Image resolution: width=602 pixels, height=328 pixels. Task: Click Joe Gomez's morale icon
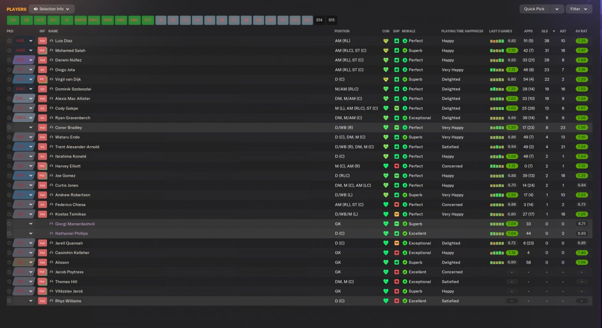405,176
